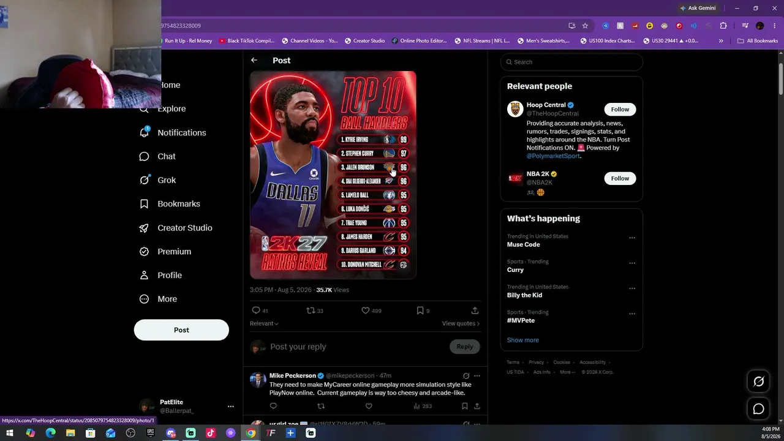
Task: Bookmark the main post
Action: tap(420, 311)
